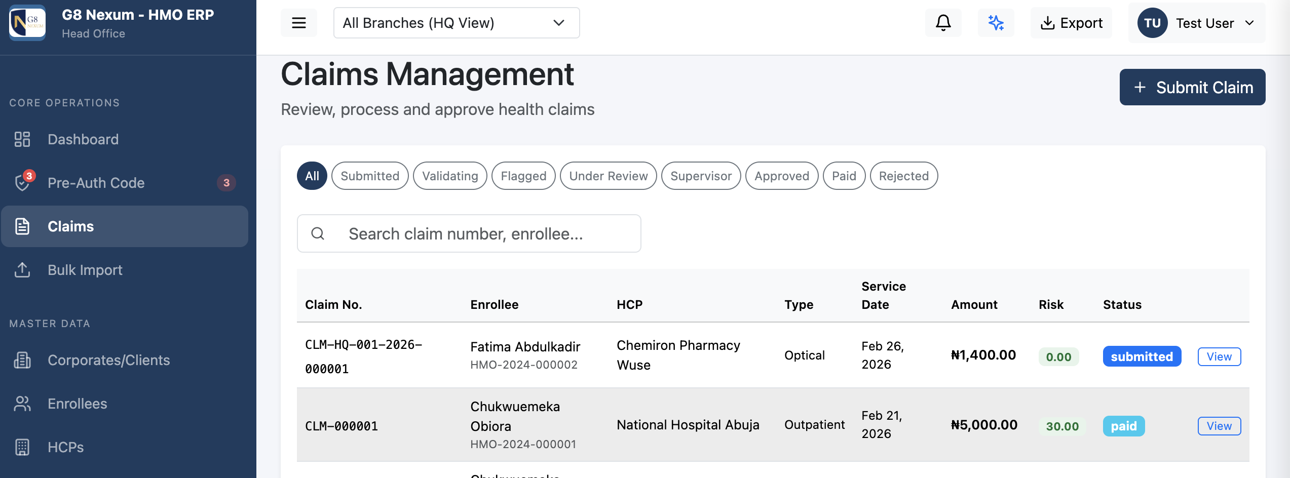Select the Approved filter tab

tap(782, 176)
